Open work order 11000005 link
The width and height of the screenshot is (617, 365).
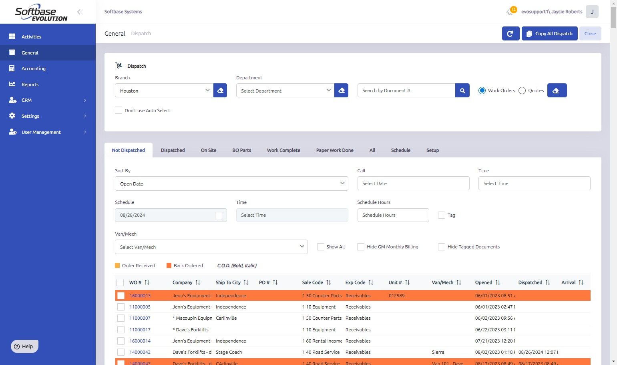click(140, 307)
